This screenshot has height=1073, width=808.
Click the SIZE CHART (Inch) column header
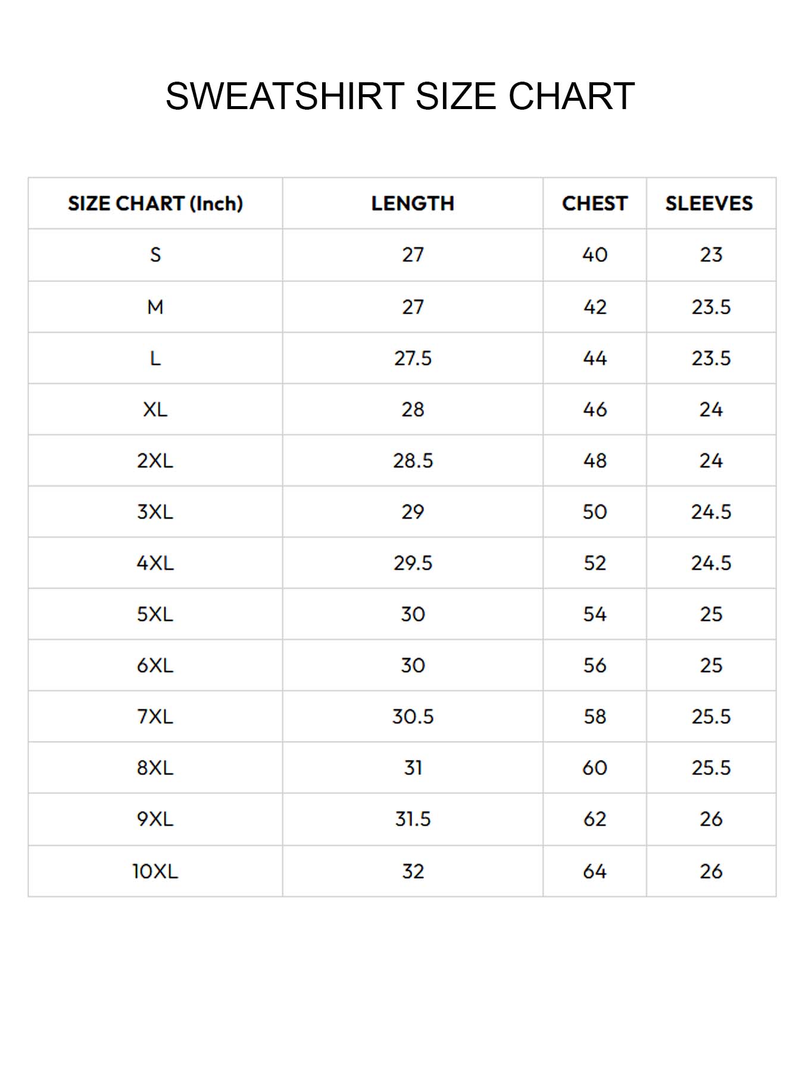(155, 204)
